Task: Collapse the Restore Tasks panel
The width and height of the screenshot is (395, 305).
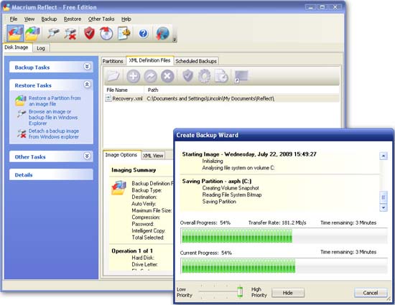Action: 87,85
